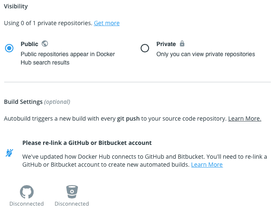The image size is (278, 214).
Task: Select the Public visibility radio button
Action: [9, 48]
